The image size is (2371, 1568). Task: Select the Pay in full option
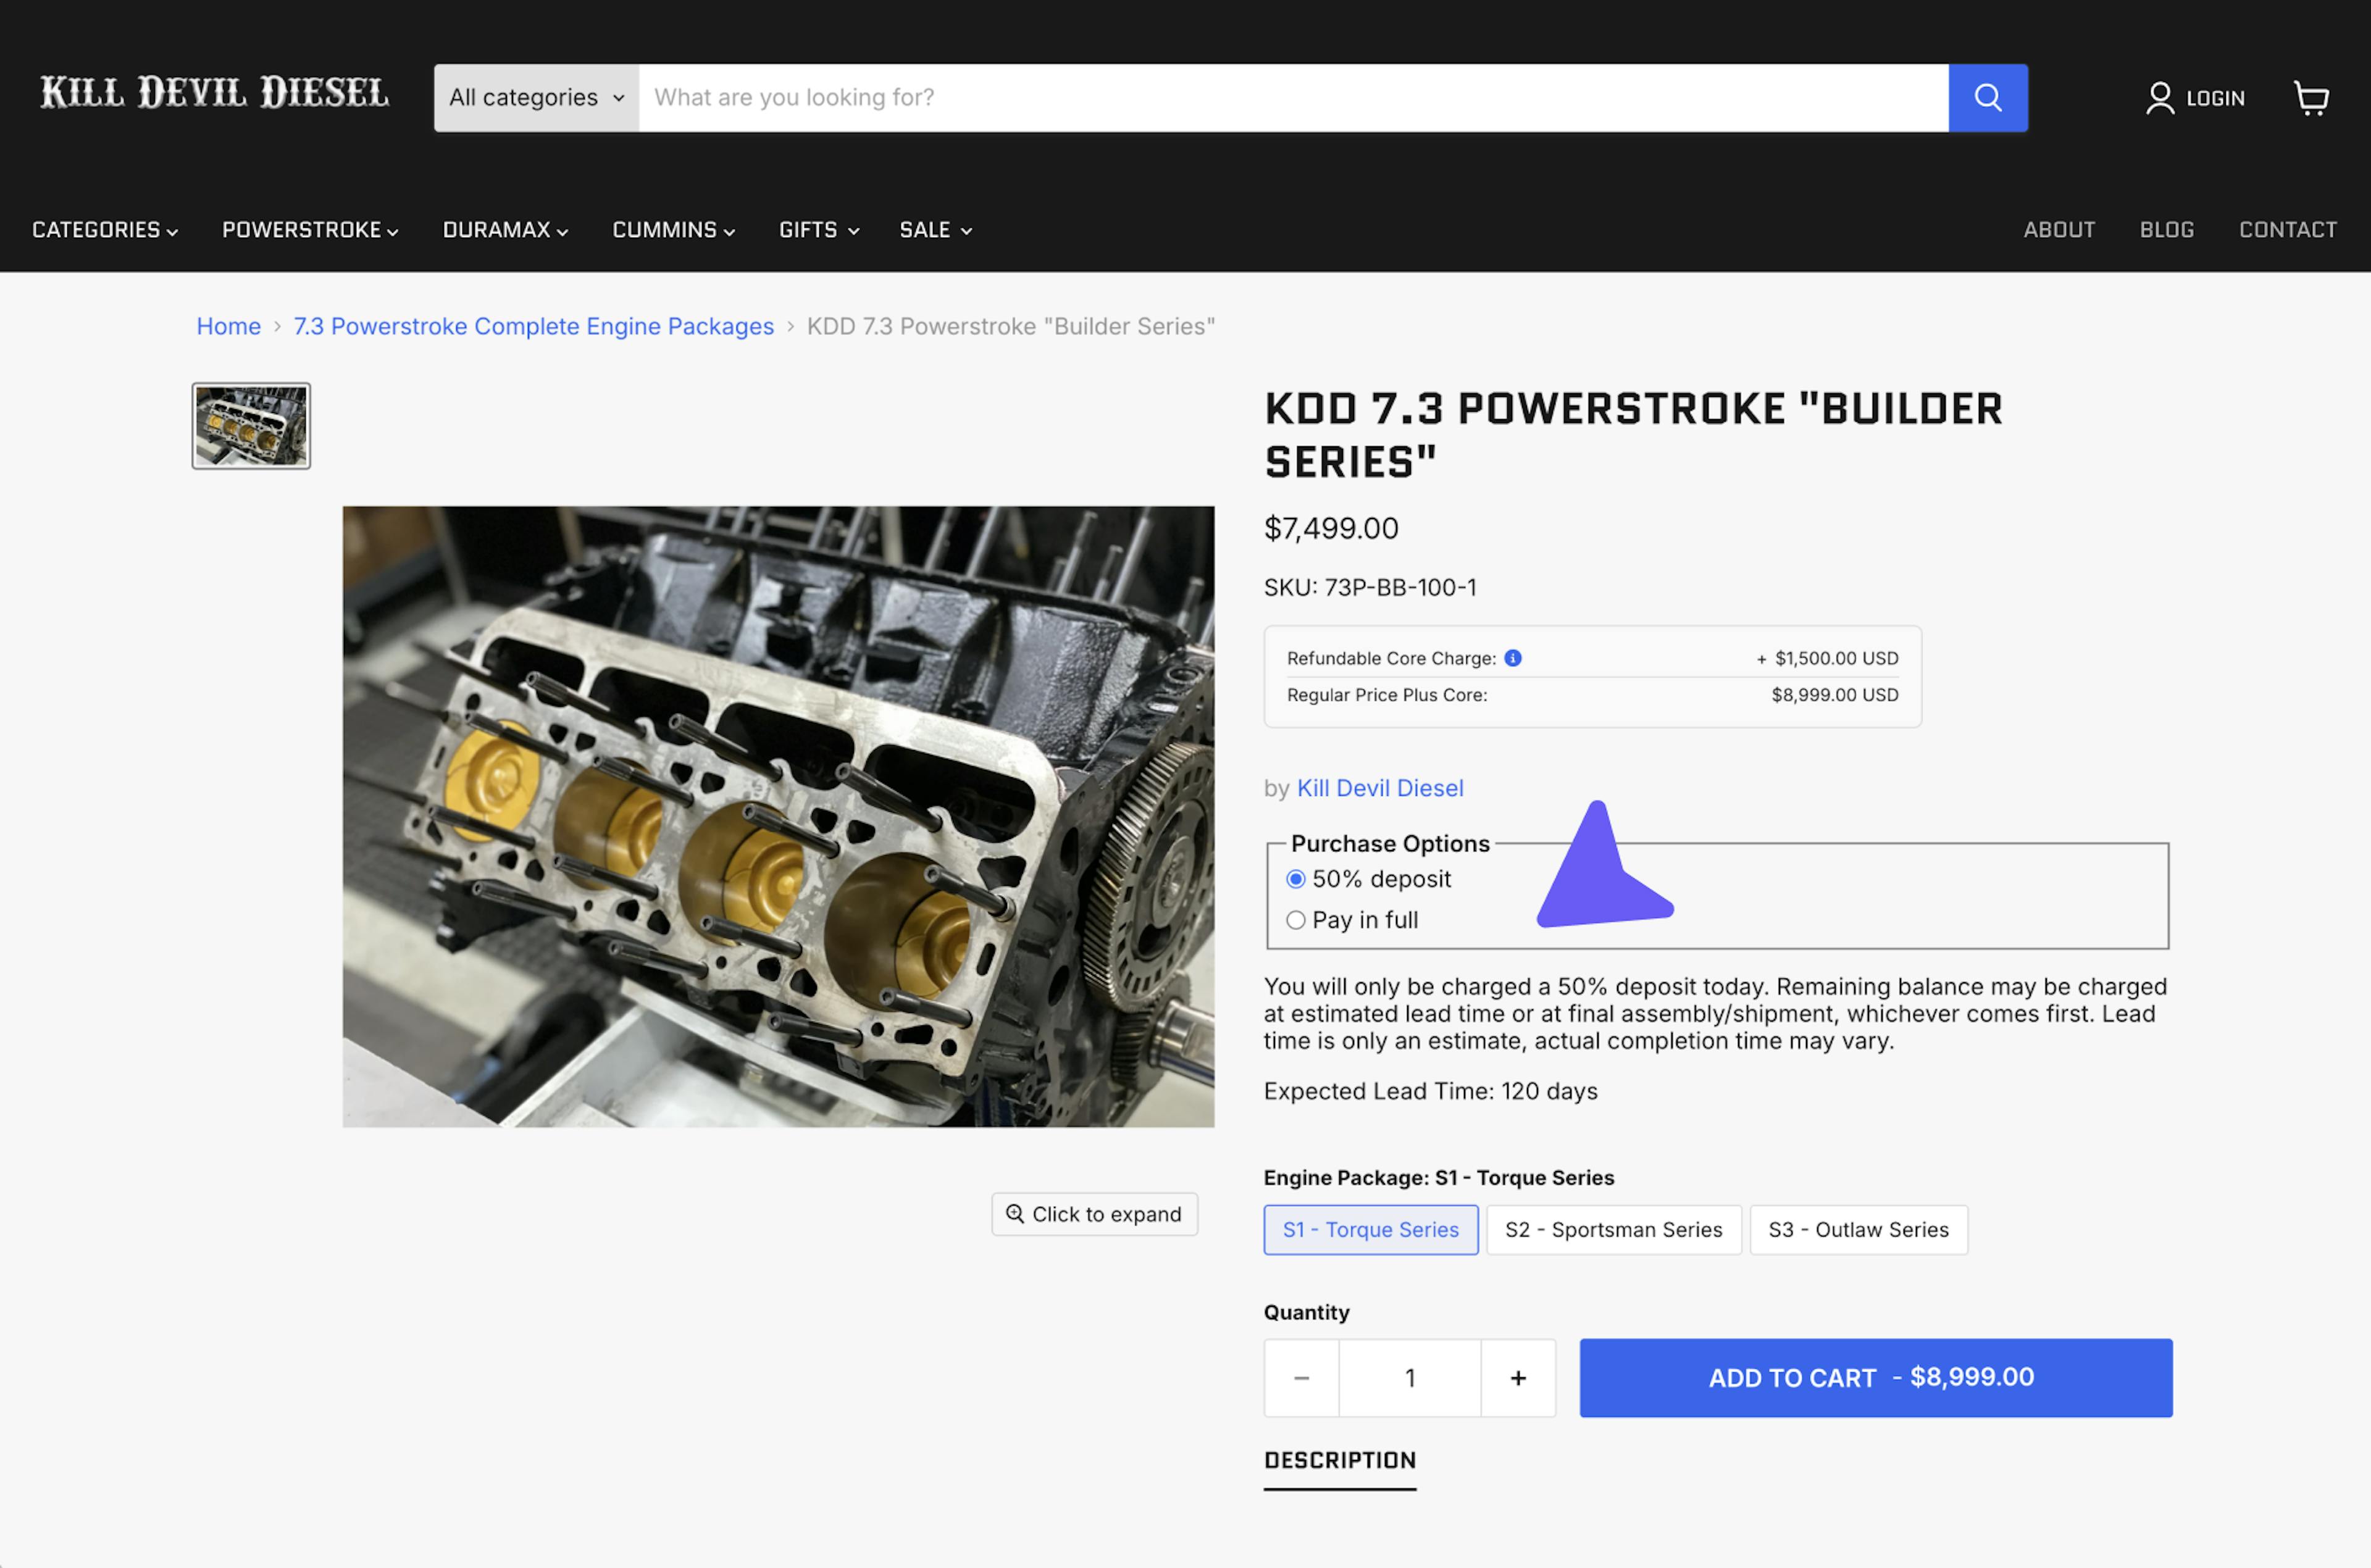tap(1296, 919)
